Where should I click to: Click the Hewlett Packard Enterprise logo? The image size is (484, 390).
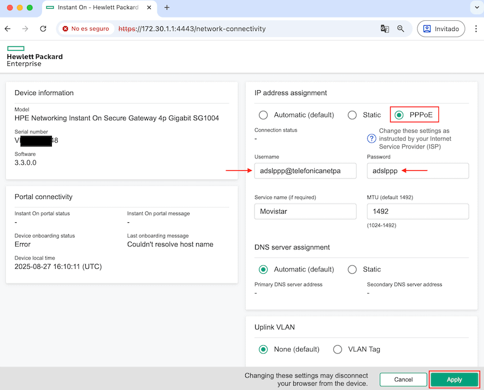pos(34,56)
